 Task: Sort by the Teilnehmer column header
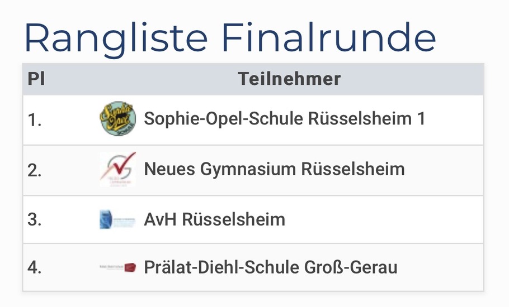[x=289, y=79]
